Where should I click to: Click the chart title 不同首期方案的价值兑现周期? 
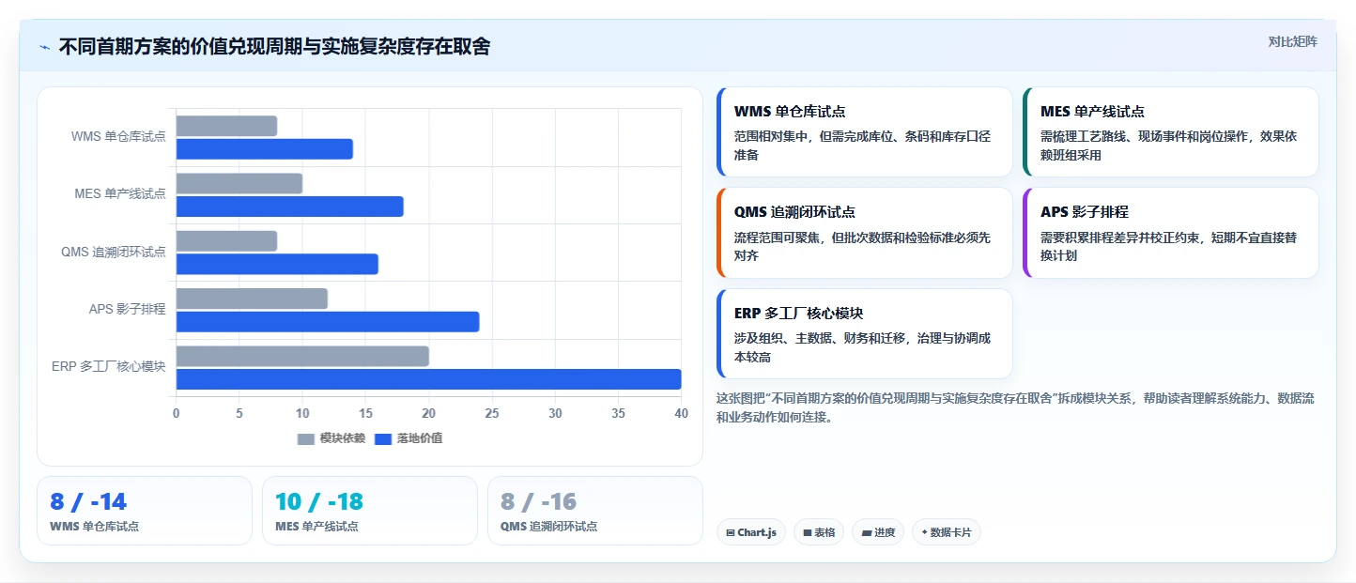pos(181,47)
